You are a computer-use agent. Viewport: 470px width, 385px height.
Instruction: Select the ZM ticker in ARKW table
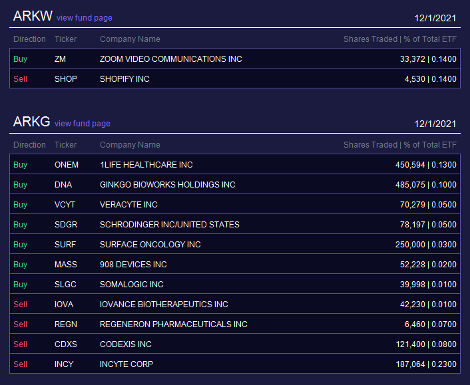pos(61,59)
